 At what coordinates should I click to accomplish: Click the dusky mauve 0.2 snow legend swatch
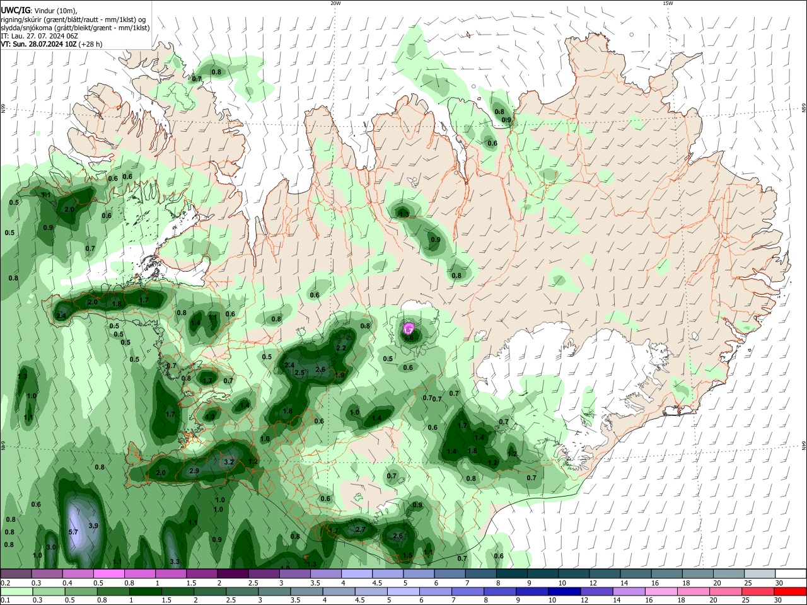click(x=16, y=574)
